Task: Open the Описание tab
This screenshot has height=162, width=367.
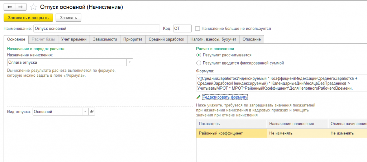Action: [252, 39]
